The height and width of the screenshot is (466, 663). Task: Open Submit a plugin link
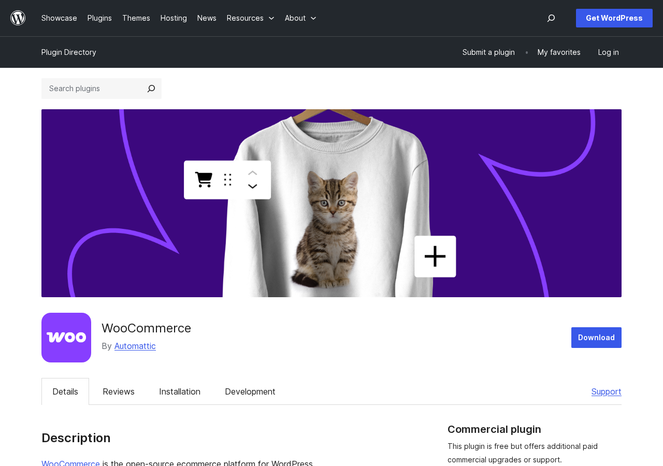click(x=488, y=52)
